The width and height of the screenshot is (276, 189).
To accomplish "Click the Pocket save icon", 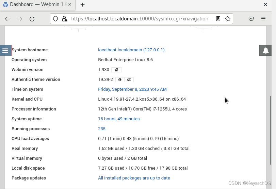I will pyautogui.click(x=251, y=19).
